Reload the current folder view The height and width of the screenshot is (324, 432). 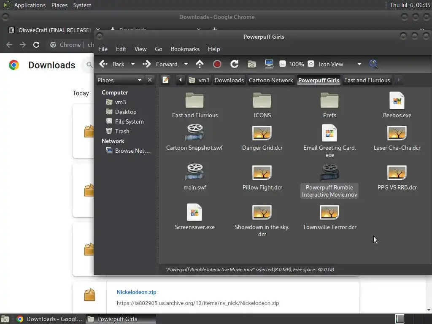pyautogui.click(x=234, y=64)
